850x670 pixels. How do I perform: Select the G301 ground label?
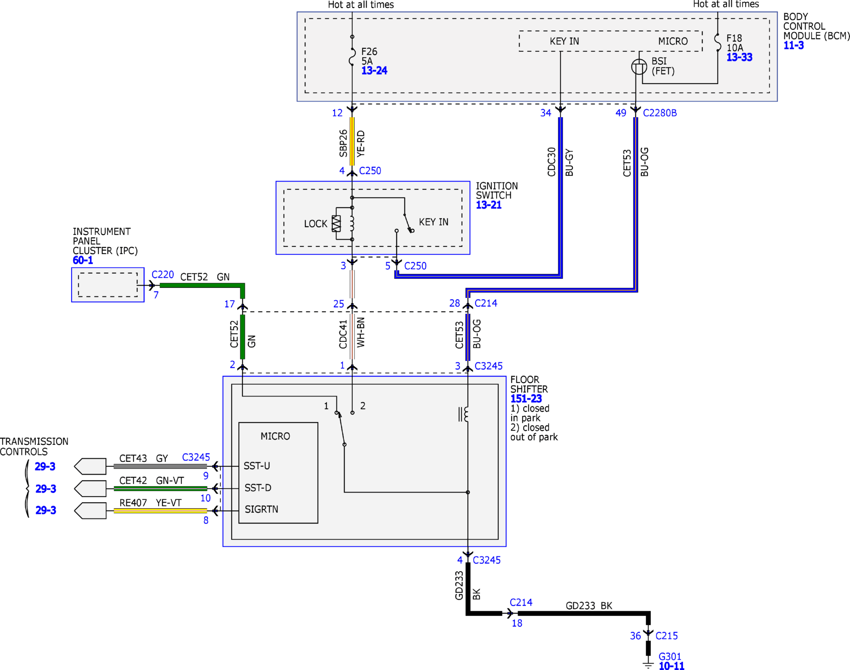pyautogui.click(x=670, y=656)
